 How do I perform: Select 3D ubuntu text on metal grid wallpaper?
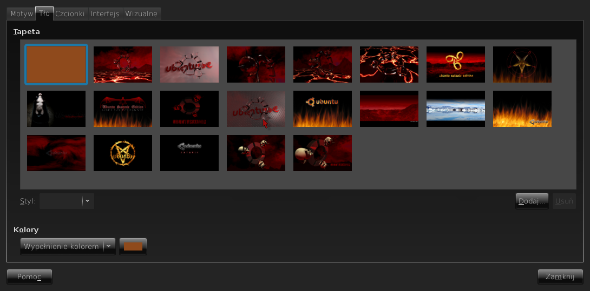256,109
